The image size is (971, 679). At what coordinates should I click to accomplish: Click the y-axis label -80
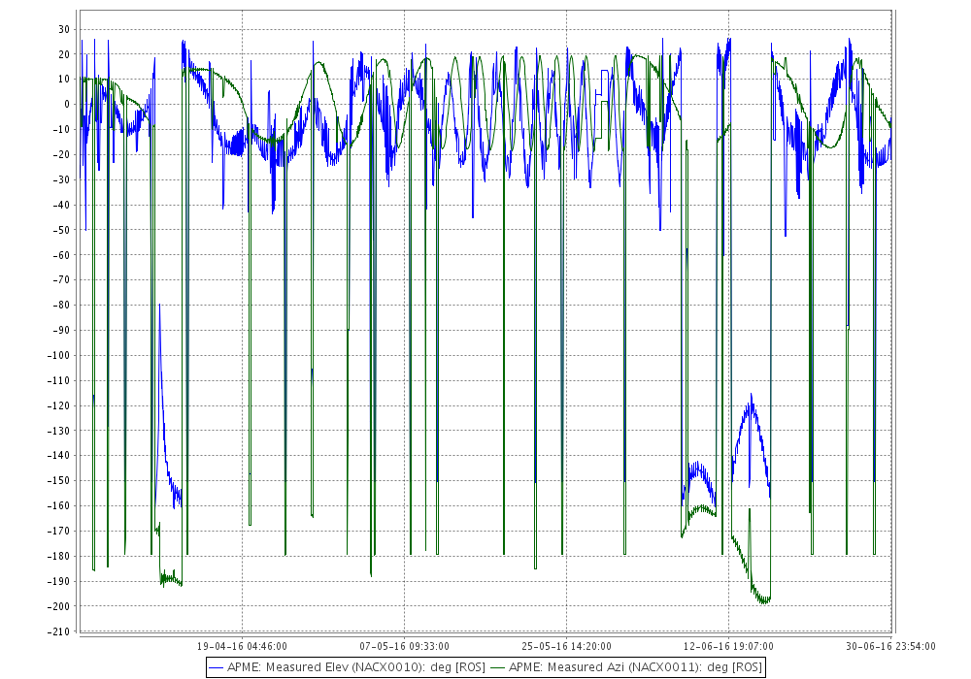[61, 305]
